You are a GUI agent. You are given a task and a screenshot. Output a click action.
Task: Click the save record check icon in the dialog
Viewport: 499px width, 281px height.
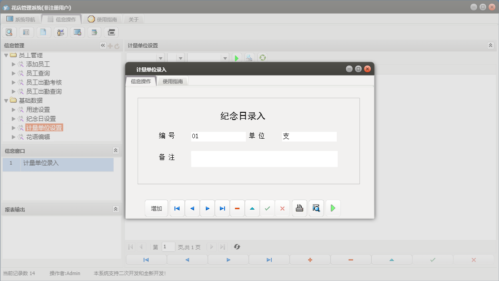[267, 208]
